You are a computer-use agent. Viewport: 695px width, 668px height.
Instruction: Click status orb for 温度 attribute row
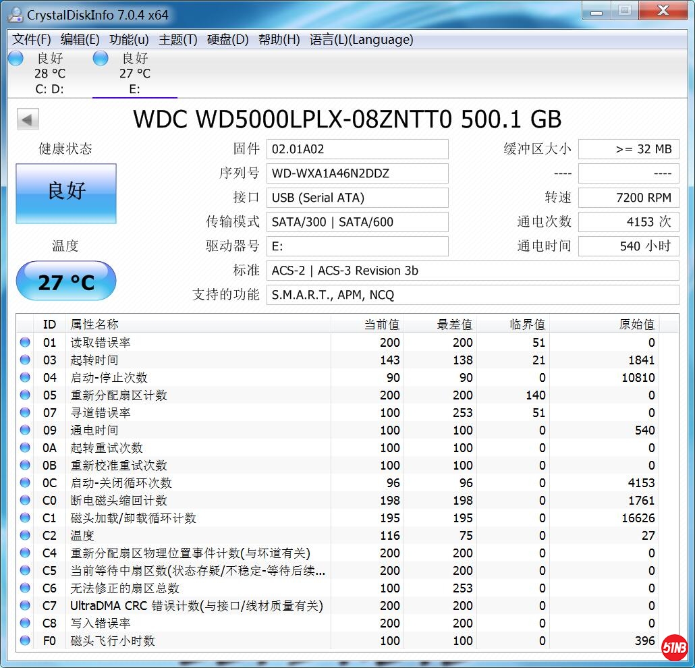pos(25,535)
